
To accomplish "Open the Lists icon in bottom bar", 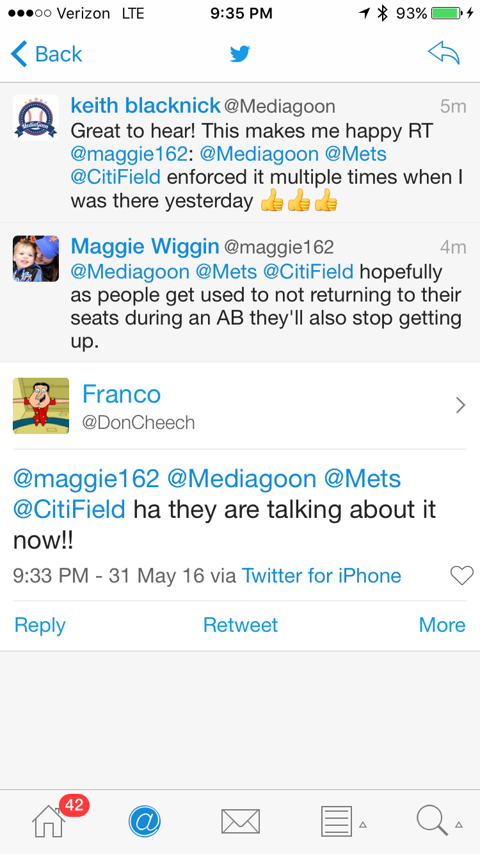I will click(336, 821).
